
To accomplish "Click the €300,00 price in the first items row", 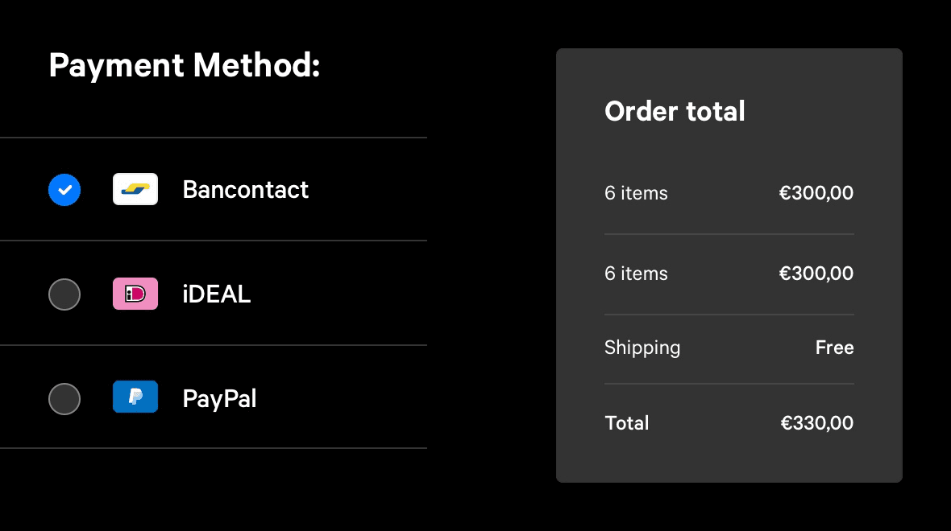I will (816, 193).
